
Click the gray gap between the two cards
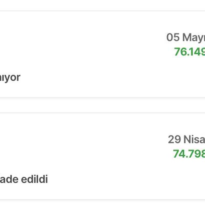(102, 105)
